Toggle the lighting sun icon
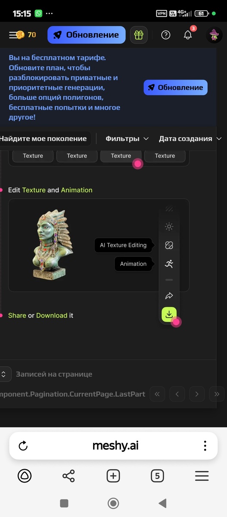The width and height of the screenshot is (227, 517). (169, 227)
